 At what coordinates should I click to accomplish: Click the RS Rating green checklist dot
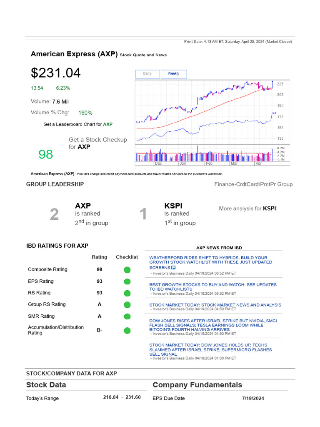[127, 293]
